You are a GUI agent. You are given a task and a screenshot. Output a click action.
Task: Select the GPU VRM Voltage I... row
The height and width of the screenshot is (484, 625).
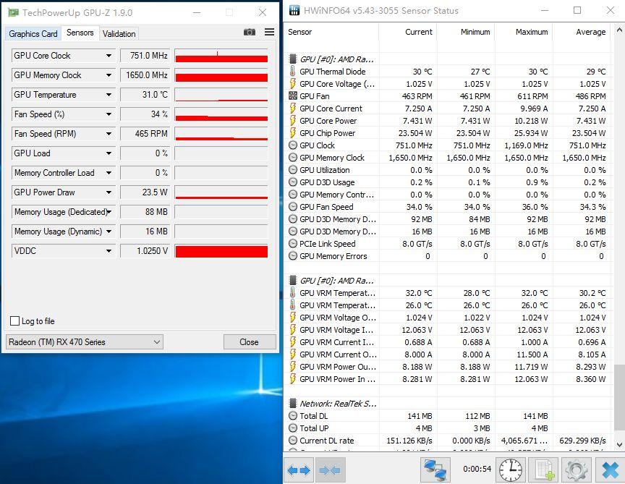point(448,330)
